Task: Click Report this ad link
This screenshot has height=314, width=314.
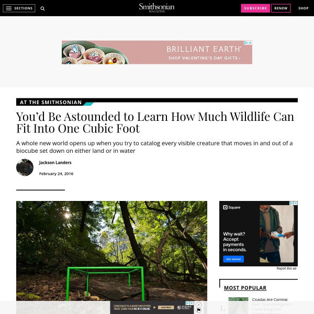Action: (286, 268)
